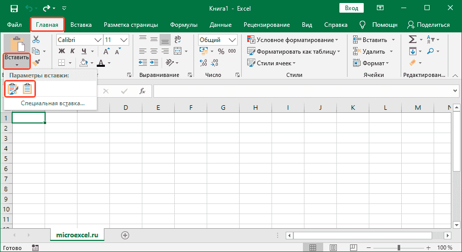Add a new sheet with plus button
Viewport: 462px width, 252px height.
coord(125,235)
